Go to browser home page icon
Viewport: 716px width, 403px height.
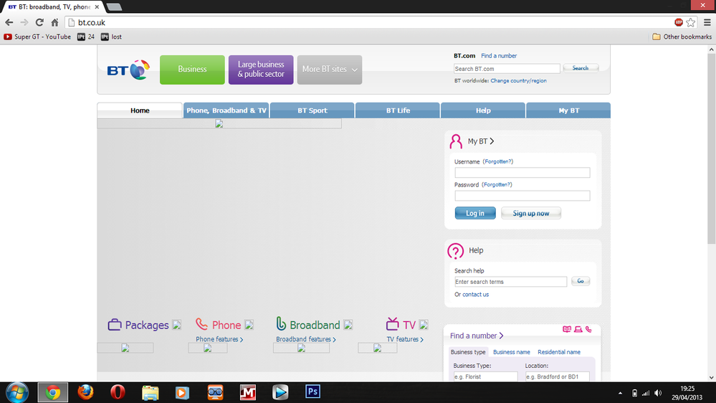(x=54, y=22)
